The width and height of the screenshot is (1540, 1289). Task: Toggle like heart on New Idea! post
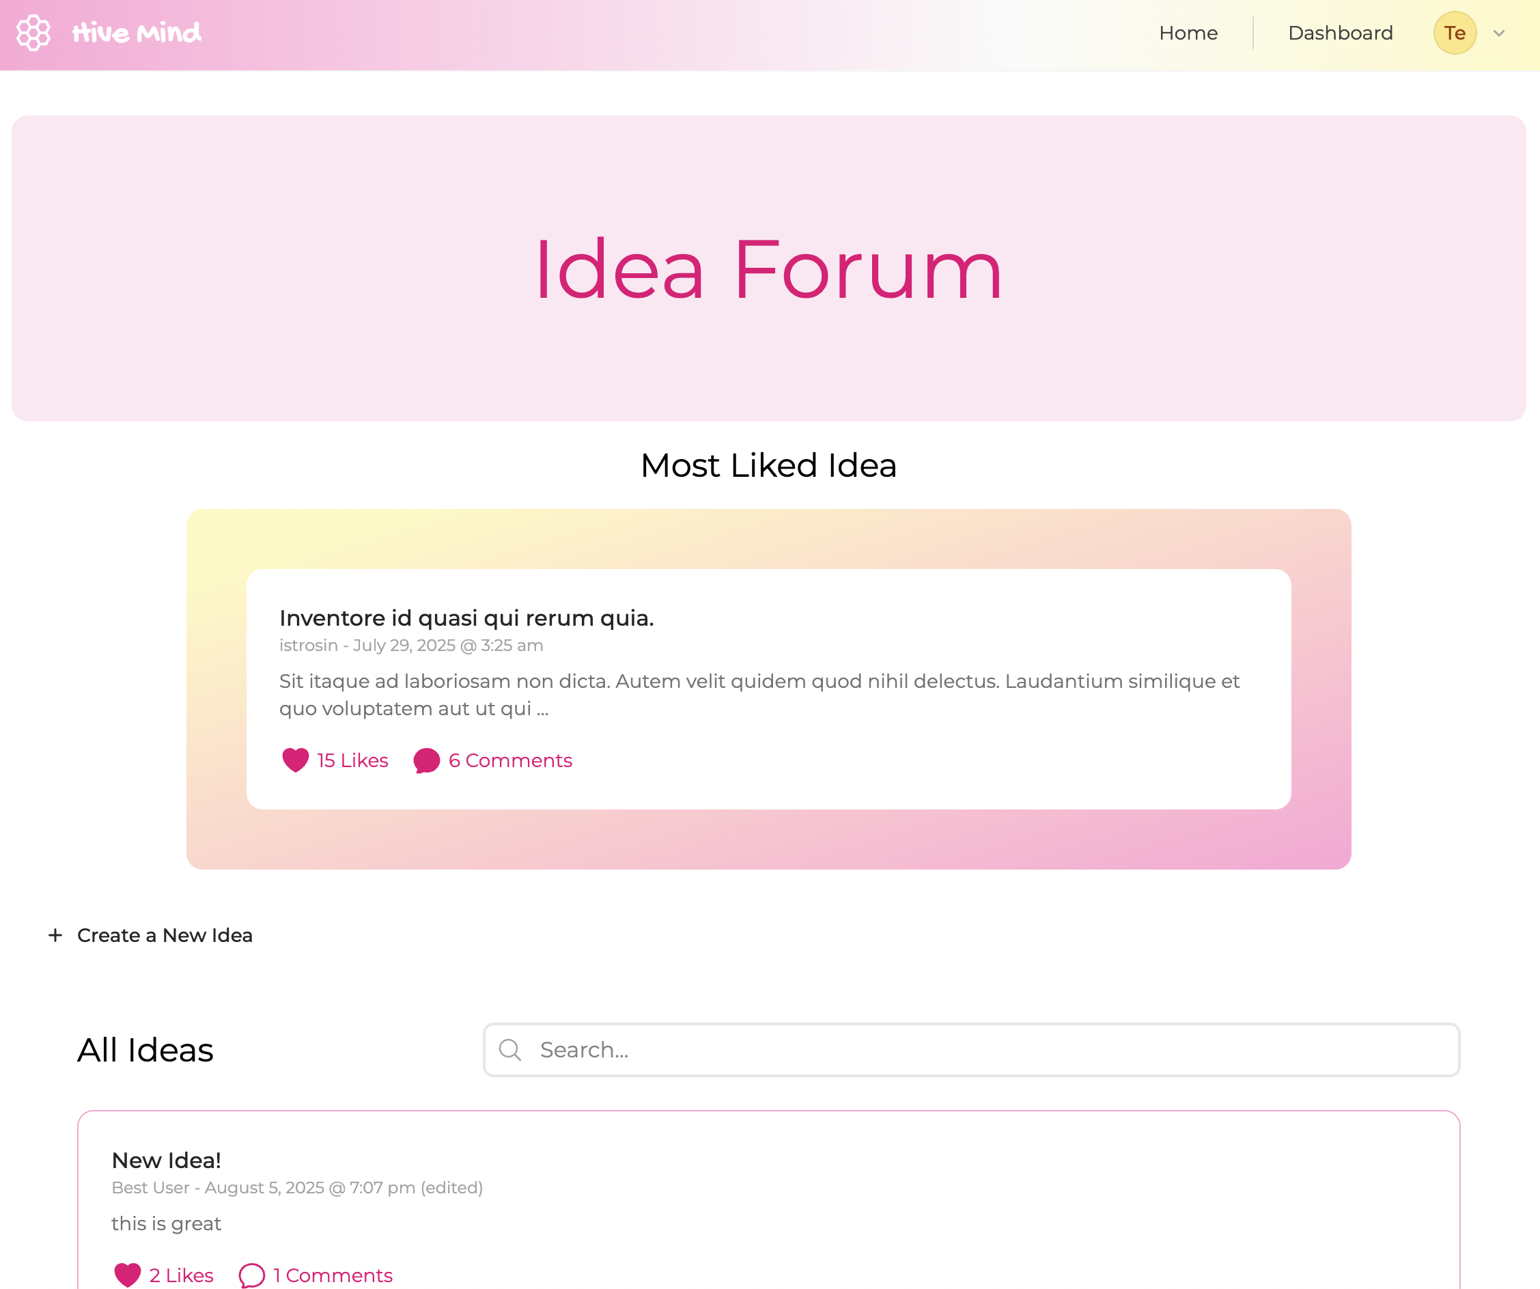coord(128,1275)
